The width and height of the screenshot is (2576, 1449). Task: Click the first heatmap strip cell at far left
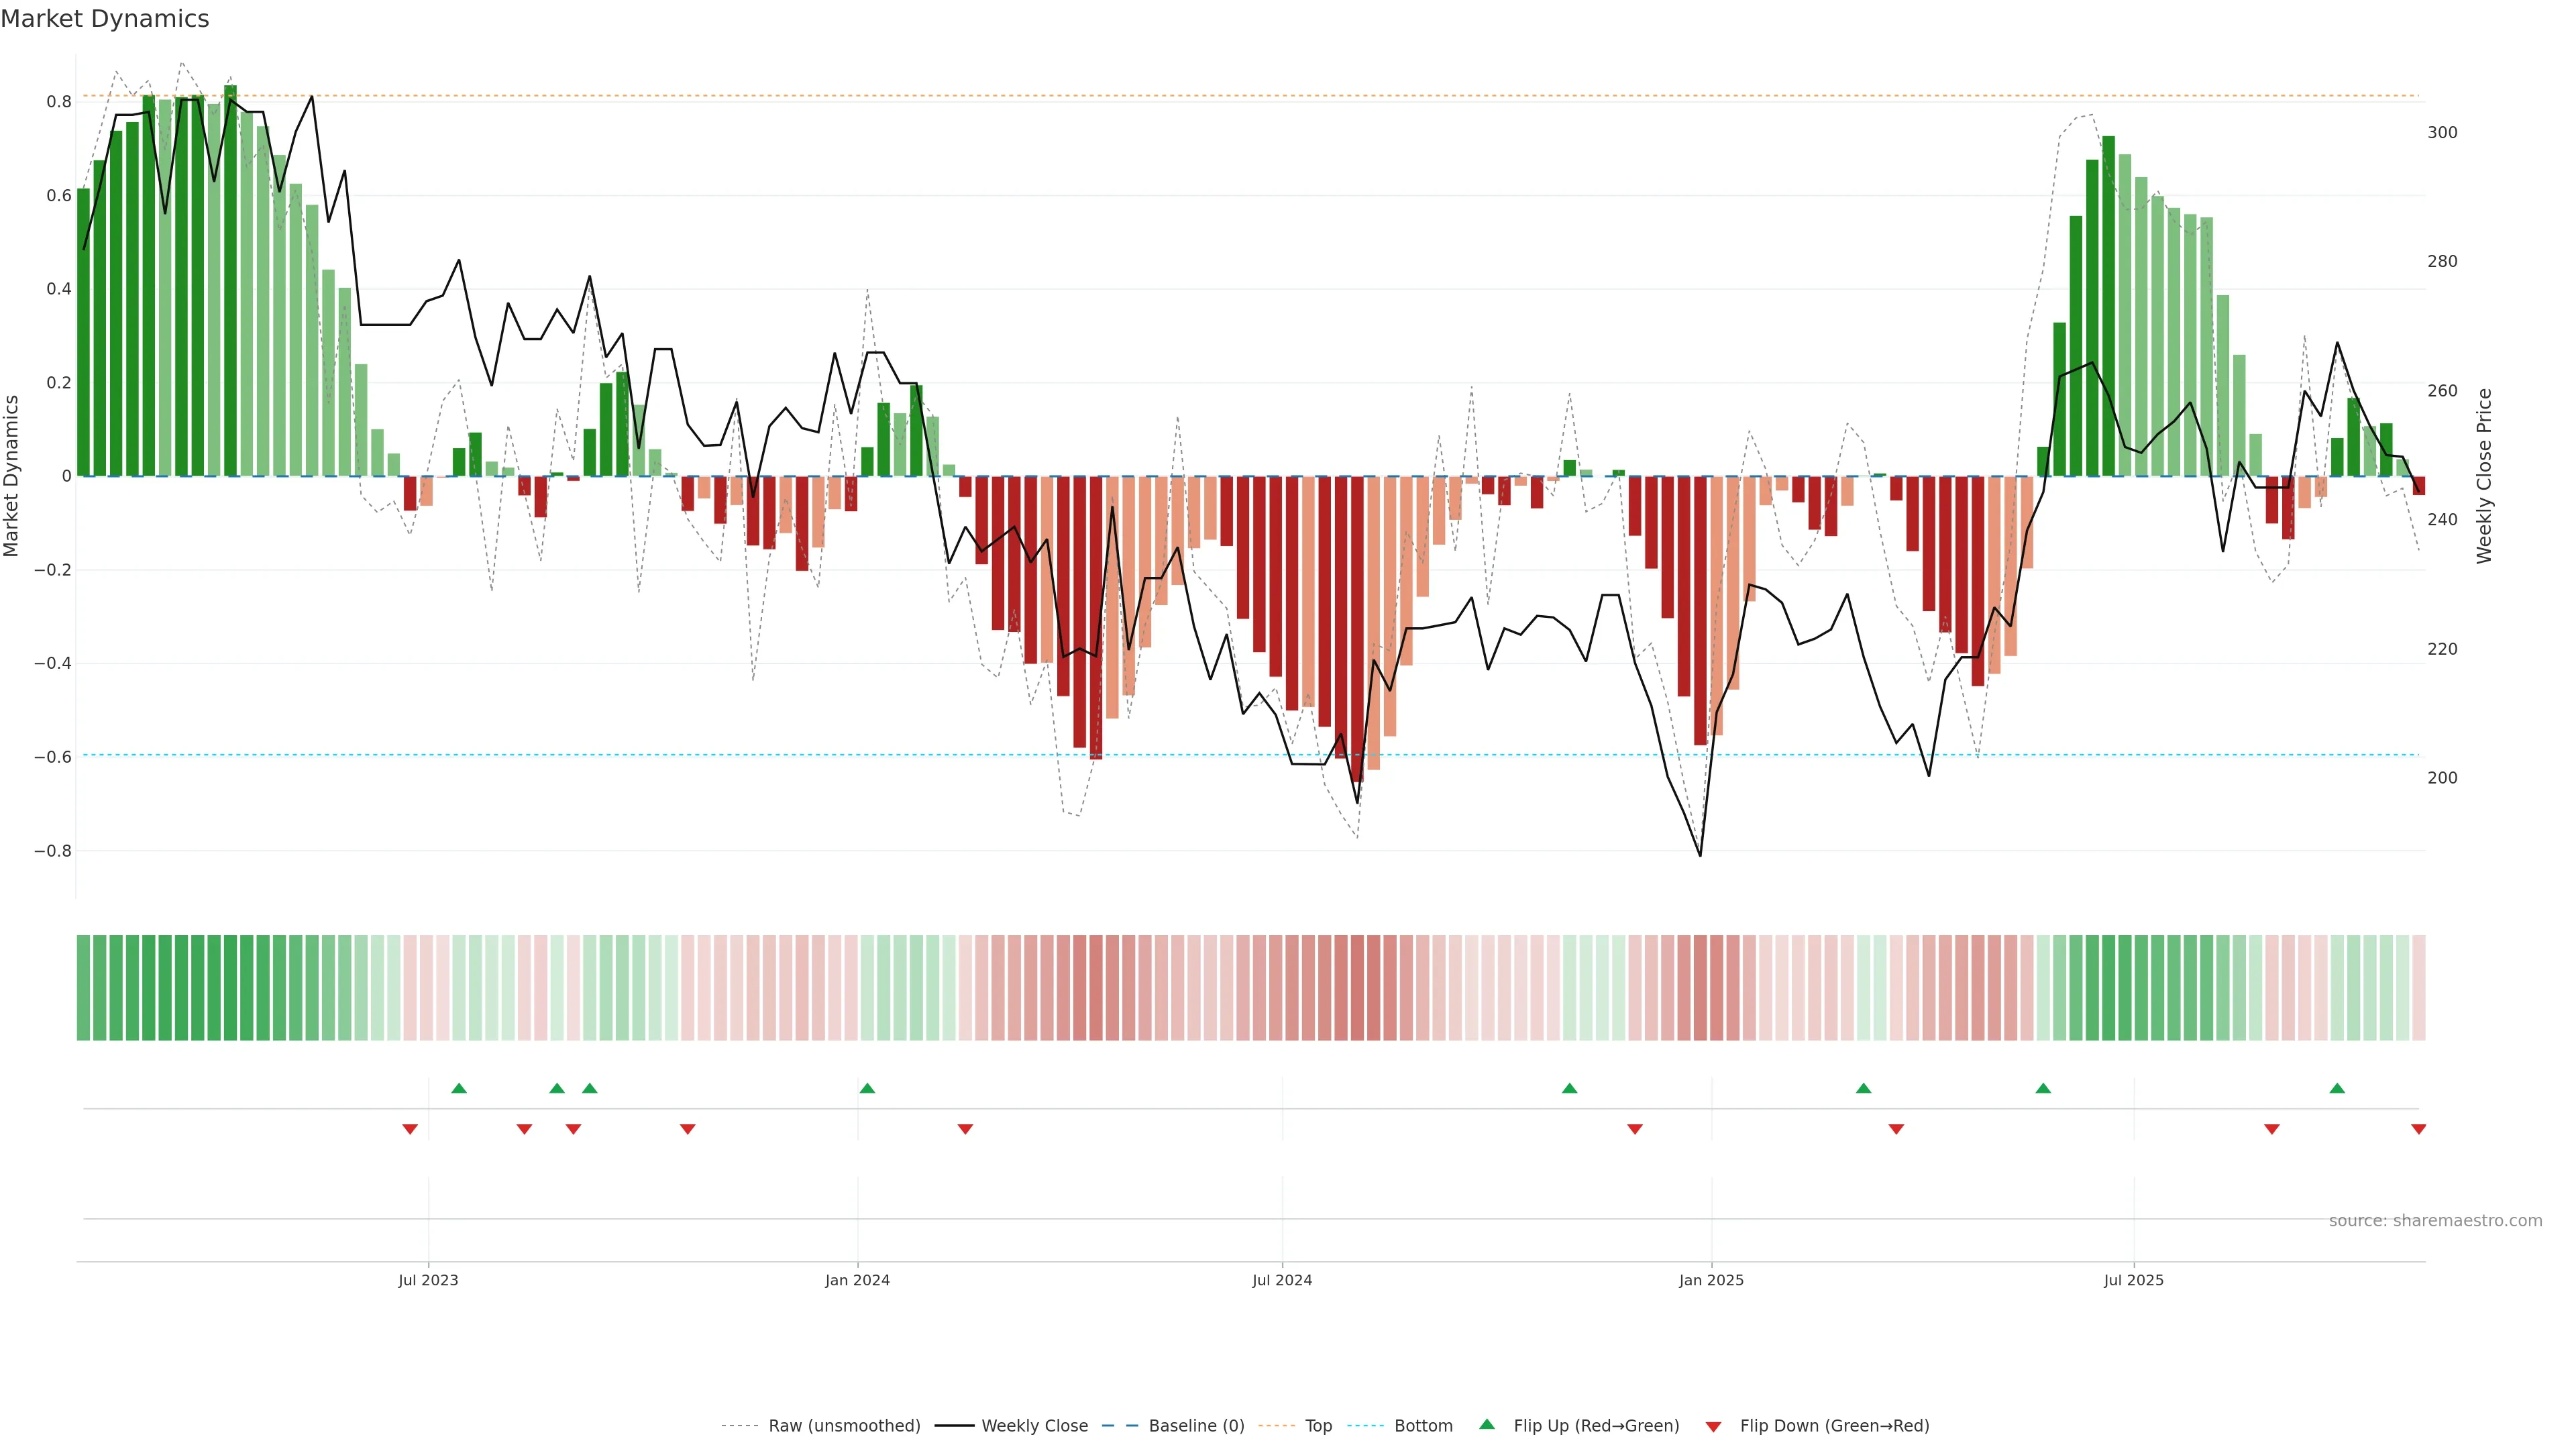click(84, 987)
